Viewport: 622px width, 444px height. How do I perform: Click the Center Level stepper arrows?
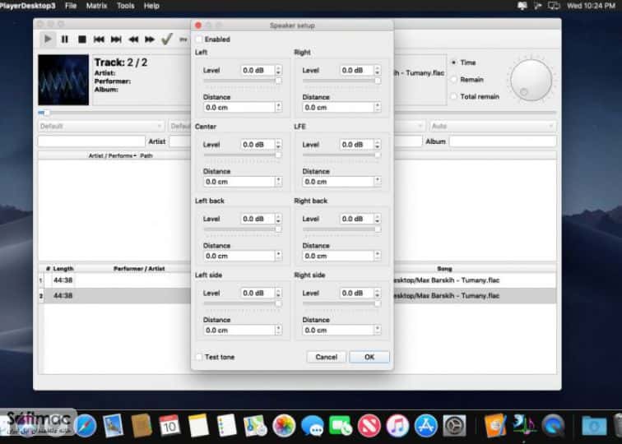click(x=278, y=145)
